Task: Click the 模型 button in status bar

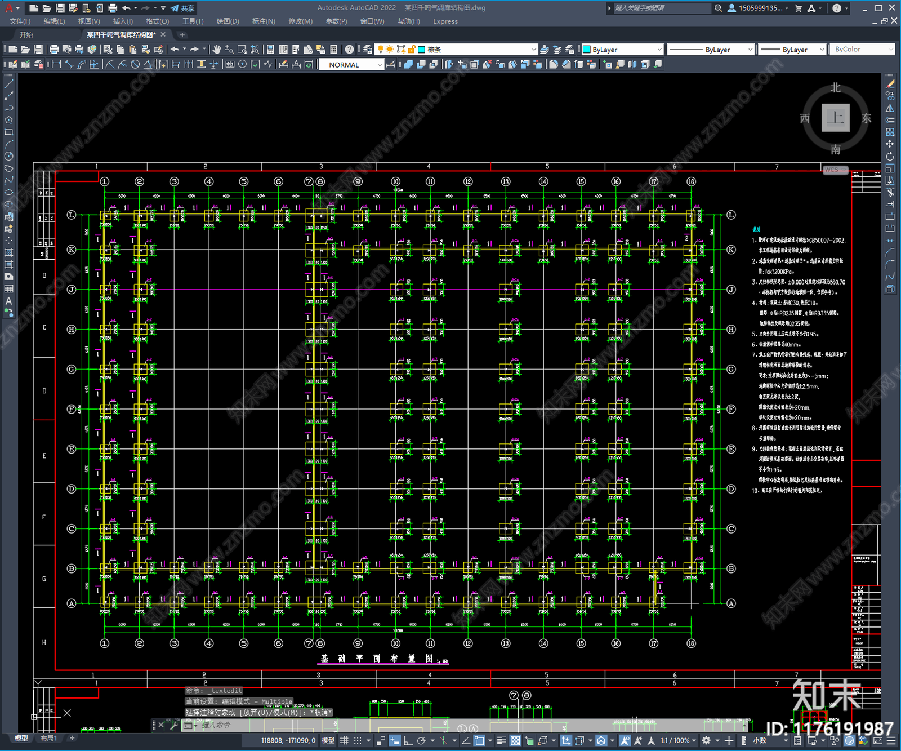Action: (x=328, y=740)
